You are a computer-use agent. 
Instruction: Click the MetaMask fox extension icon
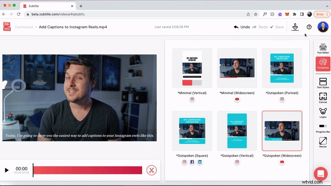[287, 14]
